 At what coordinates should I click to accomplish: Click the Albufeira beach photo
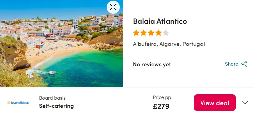coord(61,43)
